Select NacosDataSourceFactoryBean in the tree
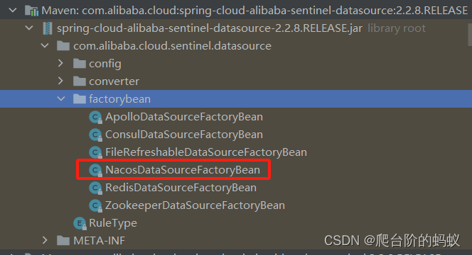 183,170
